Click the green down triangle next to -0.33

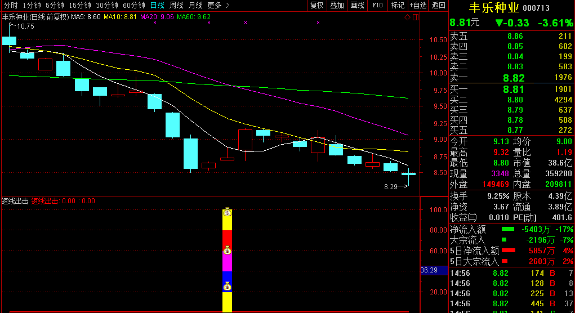[x=500, y=23]
